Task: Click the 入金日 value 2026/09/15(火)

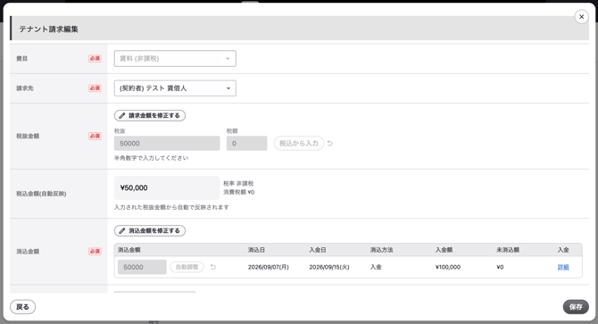Action: pyautogui.click(x=329, y=267)
